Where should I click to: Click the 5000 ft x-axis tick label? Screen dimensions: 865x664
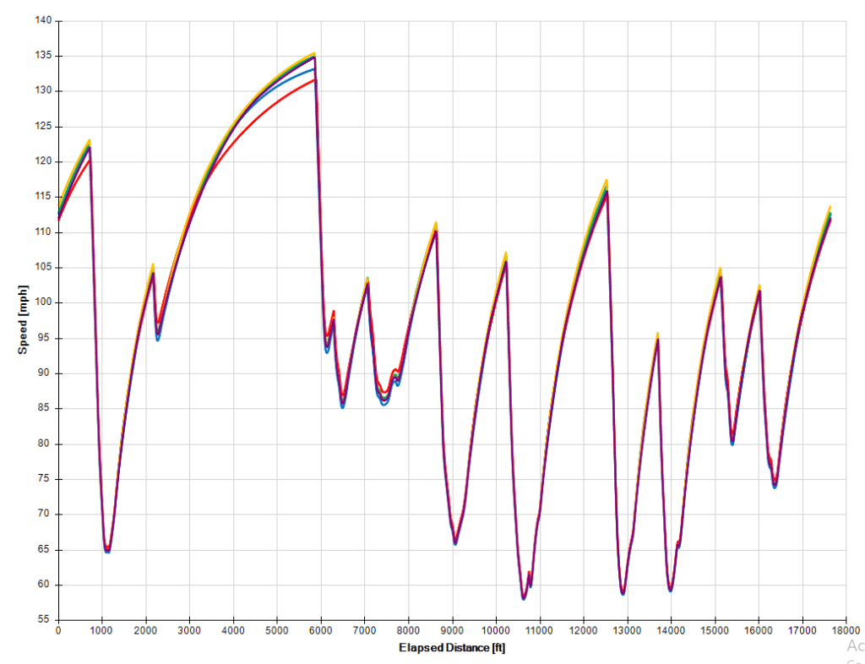(277, 630)
